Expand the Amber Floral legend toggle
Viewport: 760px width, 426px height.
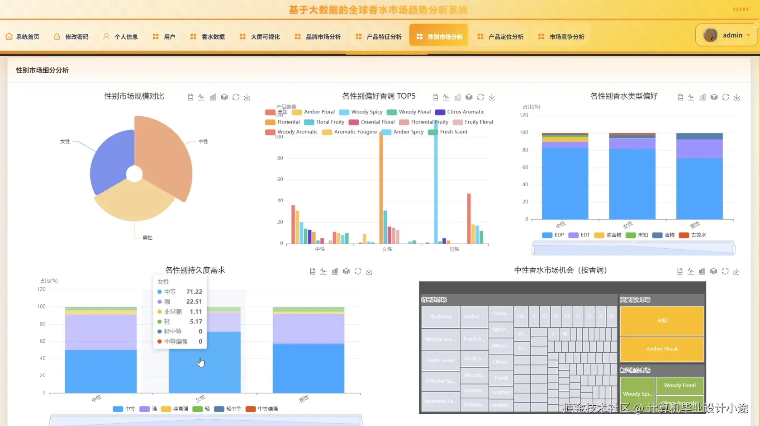click(317, 112)
